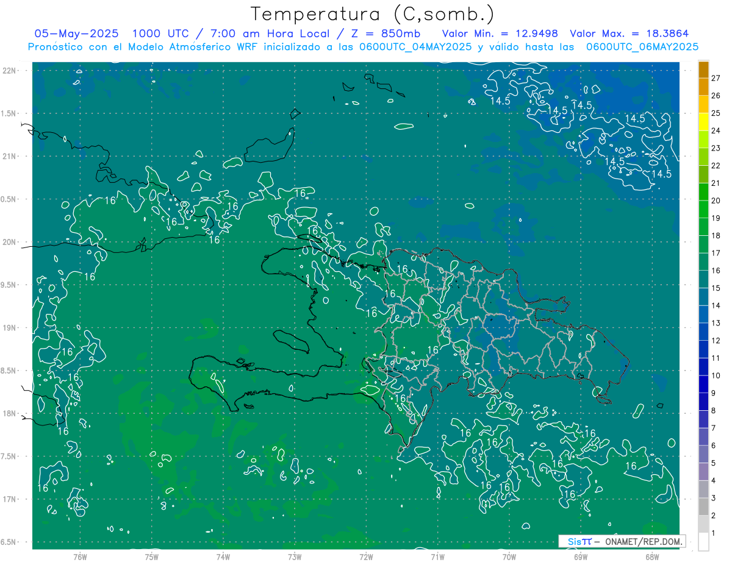Click color legend value '7'

pos(714,428)
